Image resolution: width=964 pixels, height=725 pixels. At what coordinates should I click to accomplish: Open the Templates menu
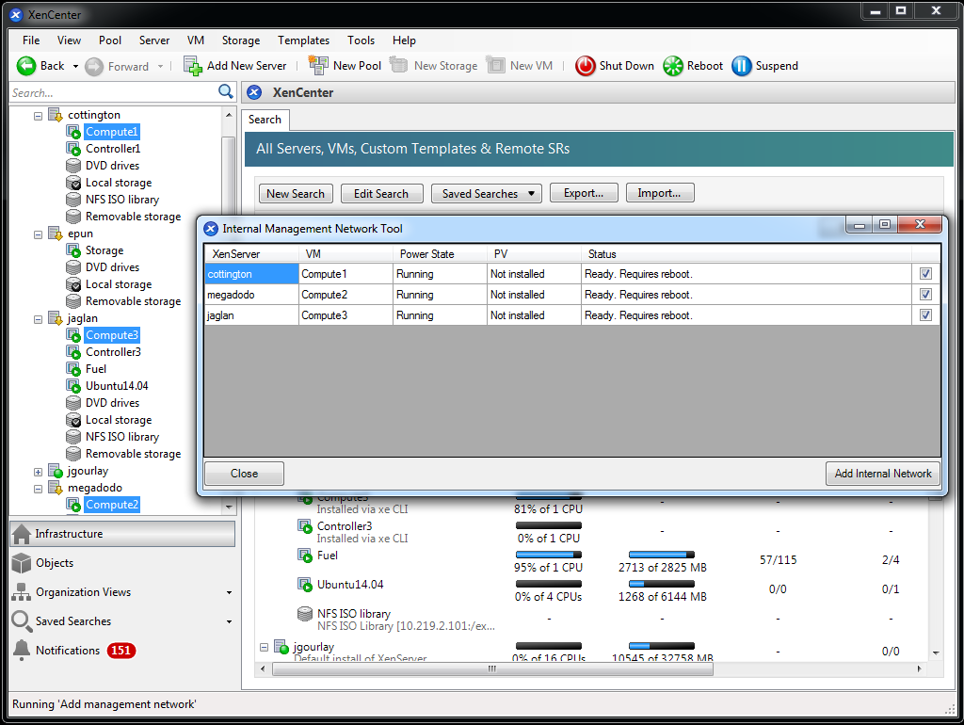pyautogui.click(x=304, y=40)
